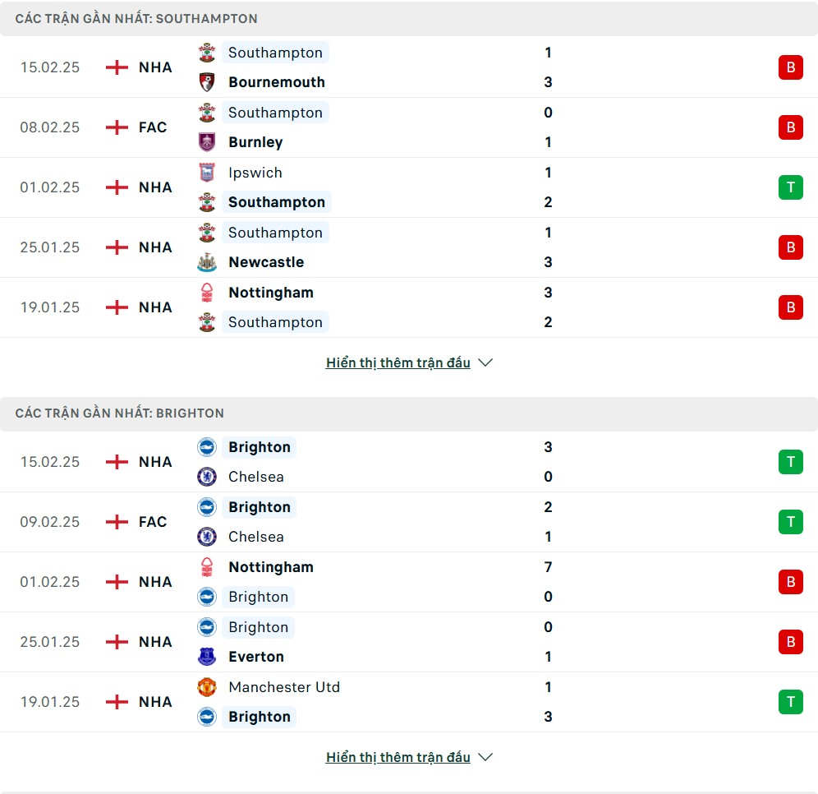
Task: Select Newcastle team name in the 25.01.25 match
Action: (x=266, y=262)
